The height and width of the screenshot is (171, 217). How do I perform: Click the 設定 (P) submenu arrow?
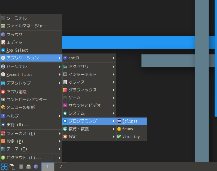point(60,141)
